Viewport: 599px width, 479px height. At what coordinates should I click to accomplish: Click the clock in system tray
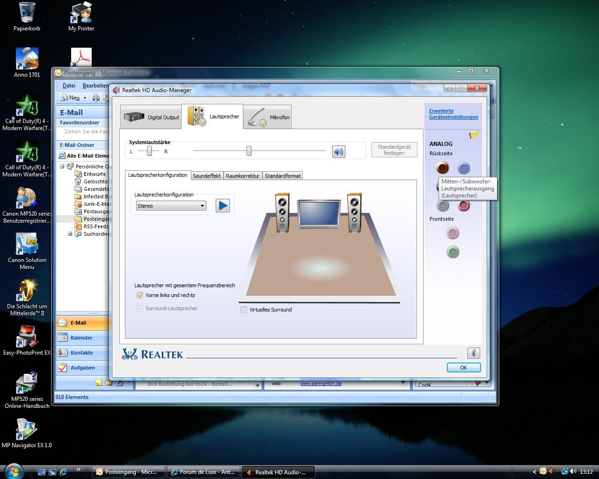[x=586, y=472]
